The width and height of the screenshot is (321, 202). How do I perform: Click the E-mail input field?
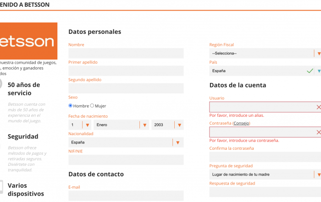pyautogui.click(x=126, y=196)
